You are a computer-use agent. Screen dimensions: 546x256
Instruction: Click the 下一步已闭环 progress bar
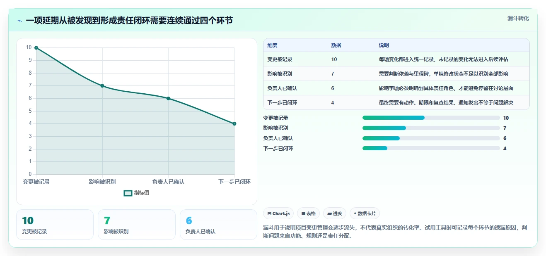(x=431, y=148)
